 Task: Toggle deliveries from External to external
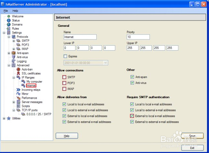(x=64, y=122)
